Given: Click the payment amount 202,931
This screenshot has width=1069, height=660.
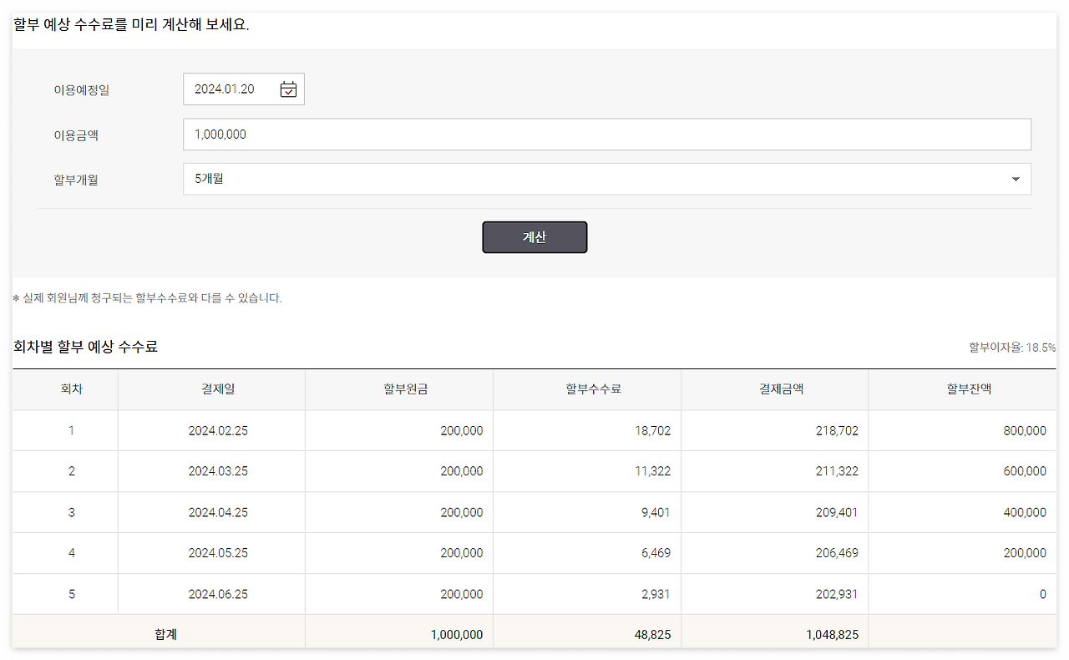Looking at the screenshot, I should [837, 594].
